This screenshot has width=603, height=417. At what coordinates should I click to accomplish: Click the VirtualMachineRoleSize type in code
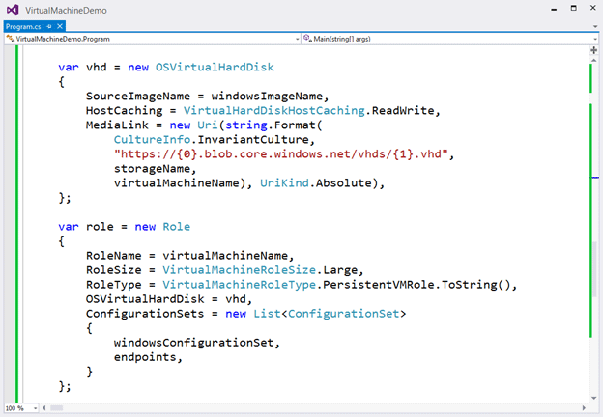point(240,270)
